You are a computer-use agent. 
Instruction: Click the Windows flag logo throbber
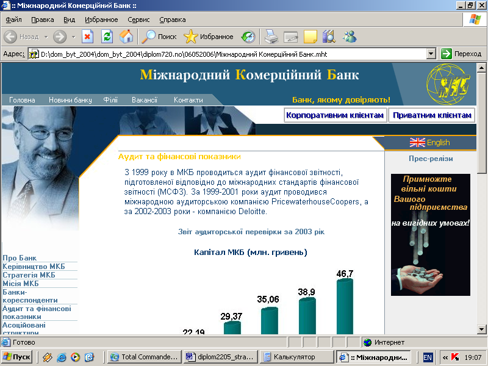point(475,20)
